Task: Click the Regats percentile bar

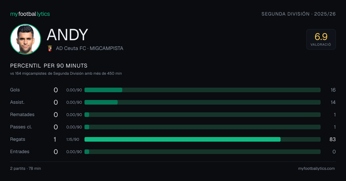Action: point(202,139)
